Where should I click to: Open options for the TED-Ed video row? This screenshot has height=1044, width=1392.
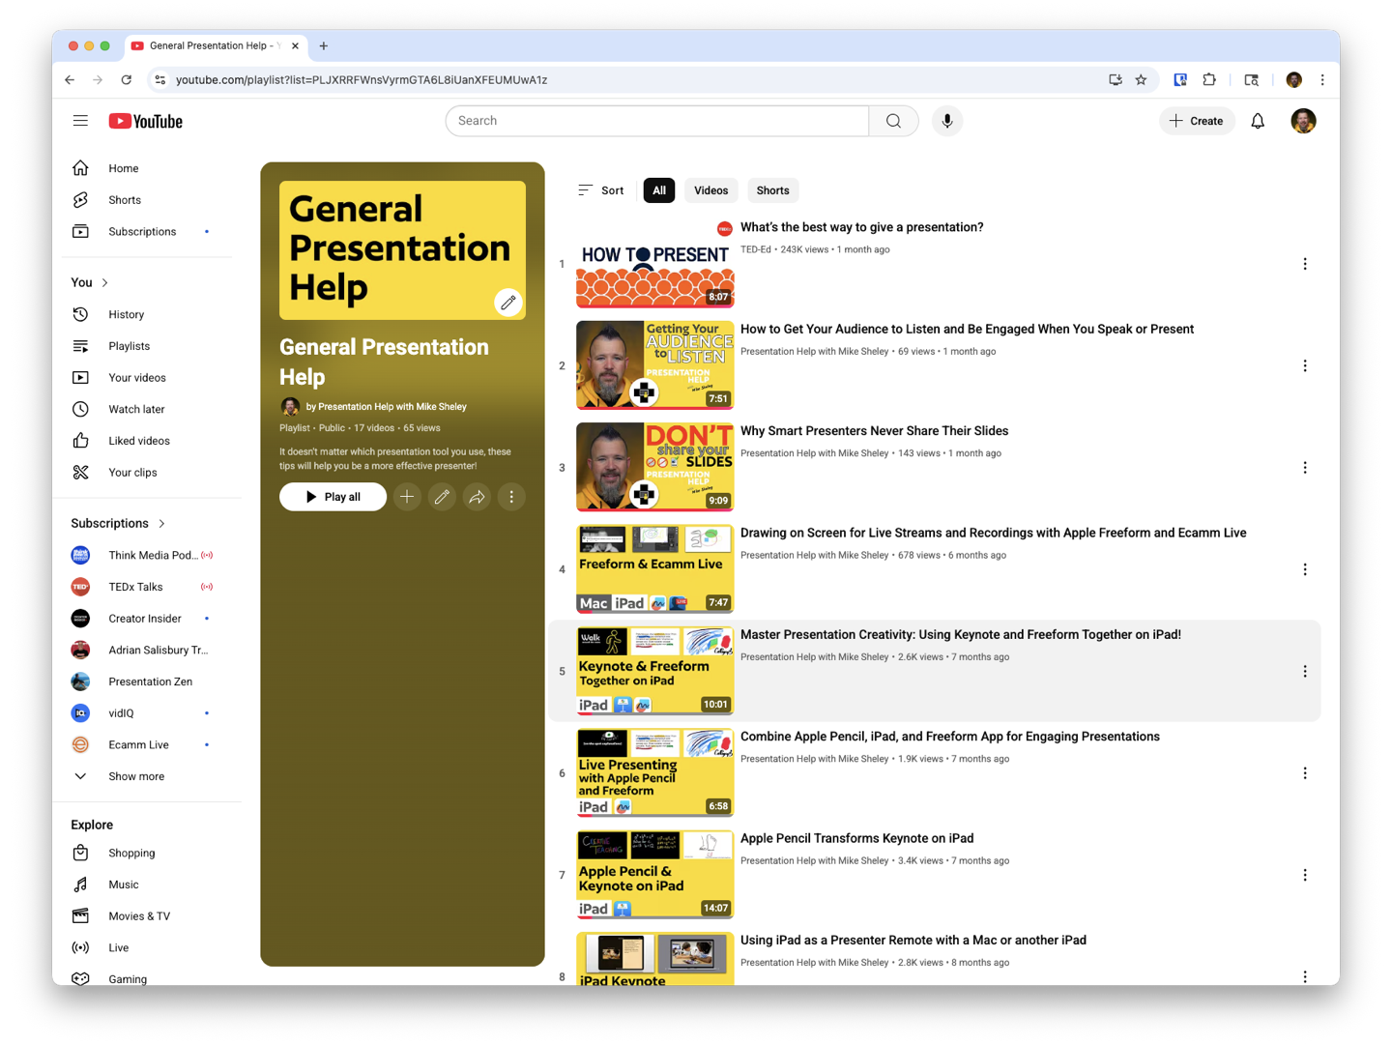point(1305,264)
